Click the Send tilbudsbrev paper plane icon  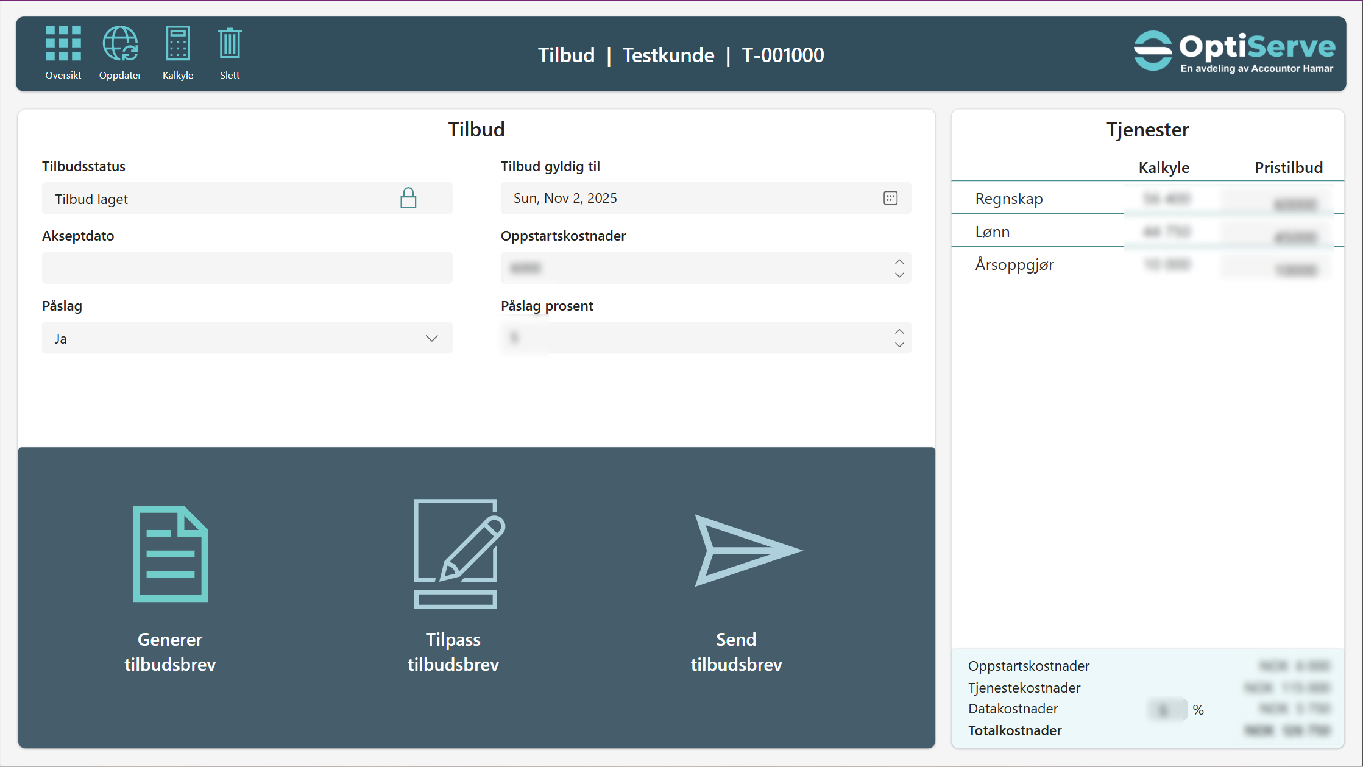(748, 550)
